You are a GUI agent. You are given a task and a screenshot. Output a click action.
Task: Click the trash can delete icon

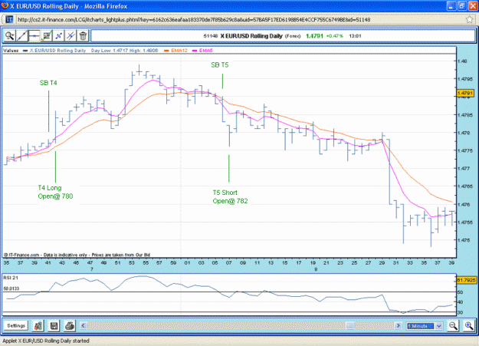click(x=83, y=36)
